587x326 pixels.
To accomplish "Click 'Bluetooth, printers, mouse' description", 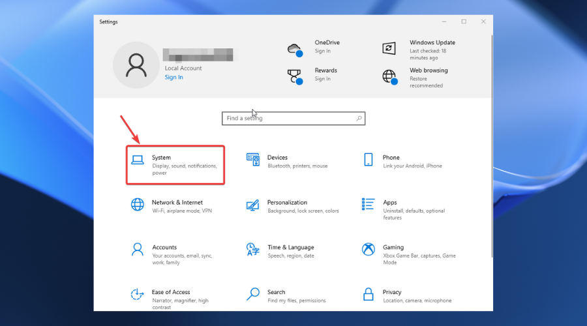I will [297, 166].
